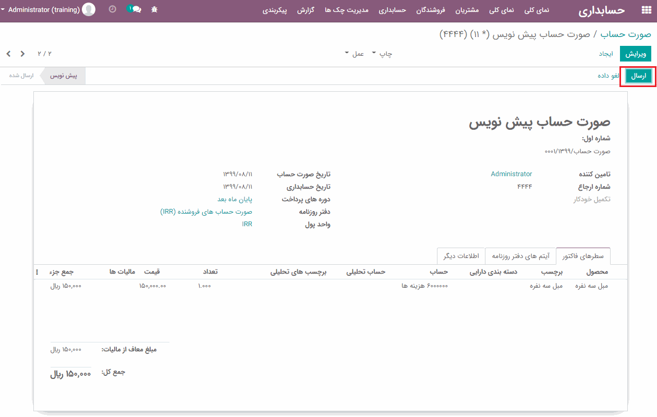Viewport: 657px width, 417px height.
Task: Switch to سطرهای فاکتور tab
Action: click(x=583, y=256)
